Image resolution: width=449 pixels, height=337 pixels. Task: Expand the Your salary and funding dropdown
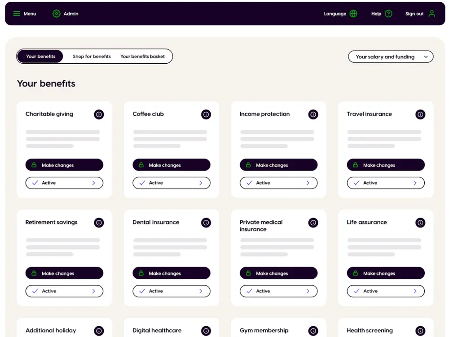(391, 57)
